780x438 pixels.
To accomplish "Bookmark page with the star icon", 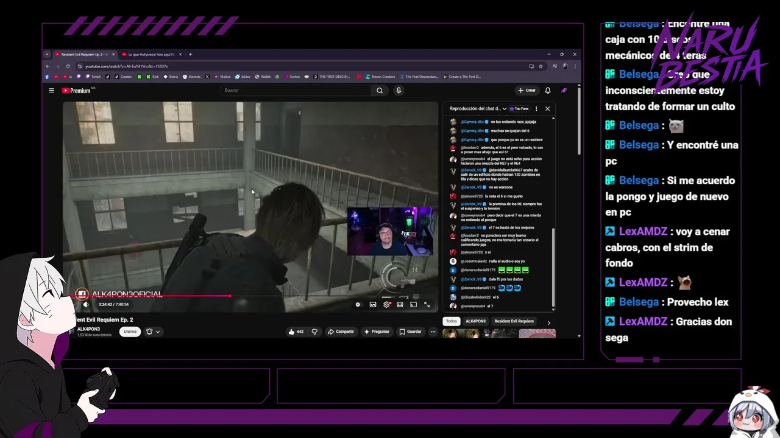I will [541, 66].
